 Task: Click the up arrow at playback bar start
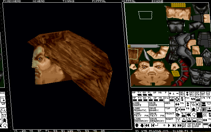coord(137,125)
